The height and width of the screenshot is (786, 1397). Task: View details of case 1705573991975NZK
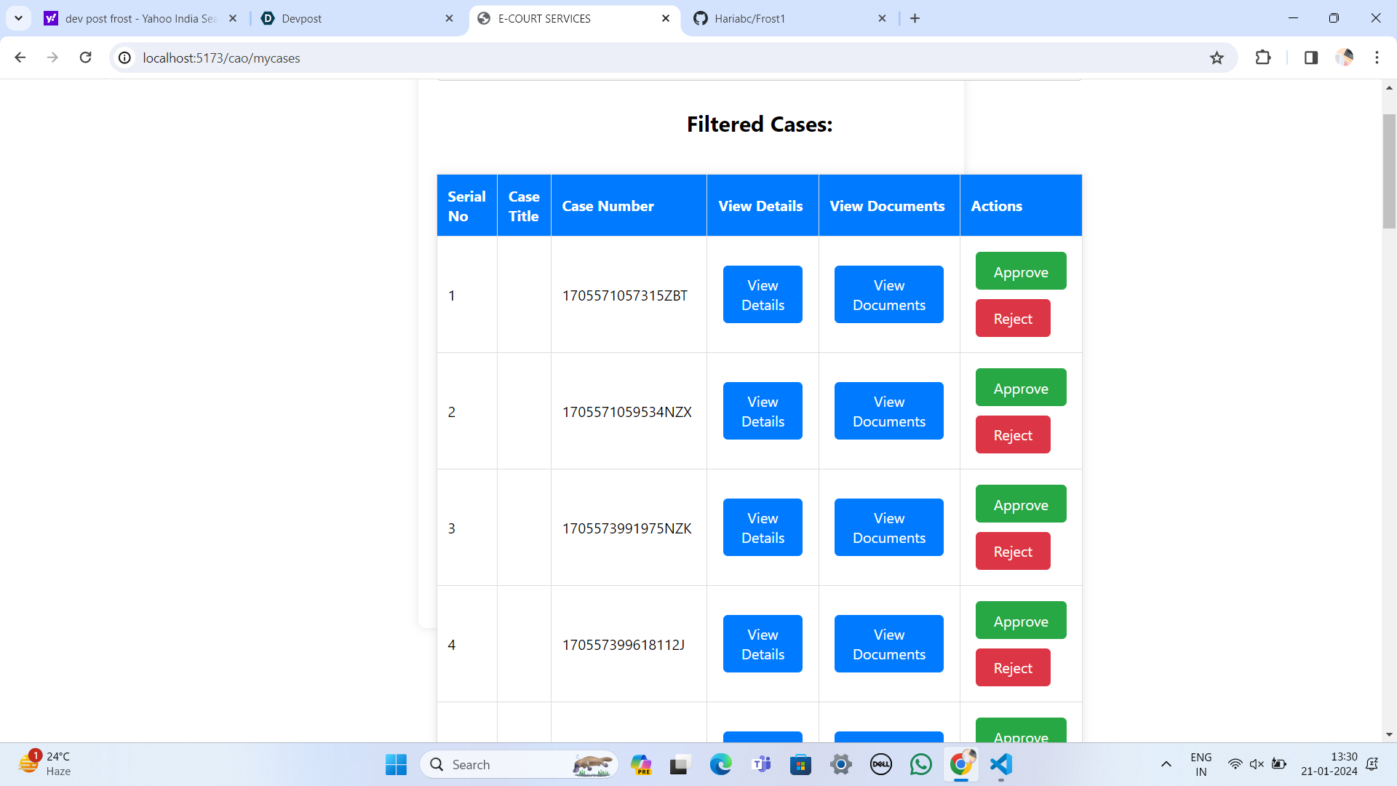(x=762, y=528)
